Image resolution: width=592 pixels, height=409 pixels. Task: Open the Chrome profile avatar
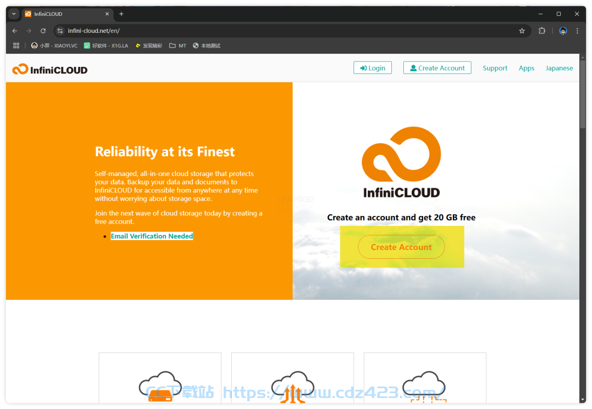coord(563,31)
